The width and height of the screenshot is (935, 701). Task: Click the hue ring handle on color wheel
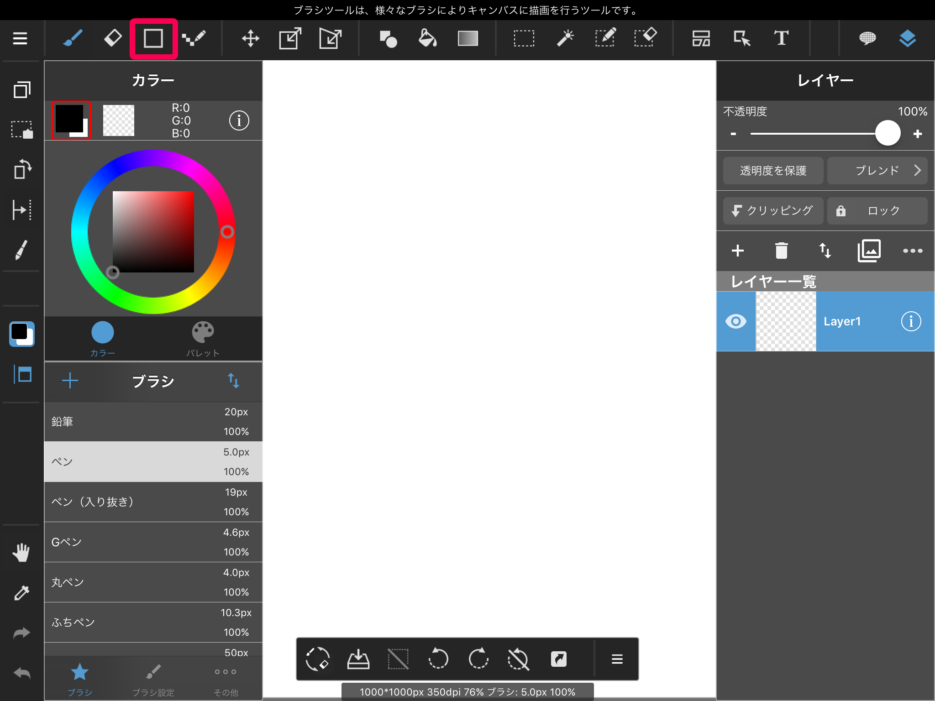coord(227,232)
